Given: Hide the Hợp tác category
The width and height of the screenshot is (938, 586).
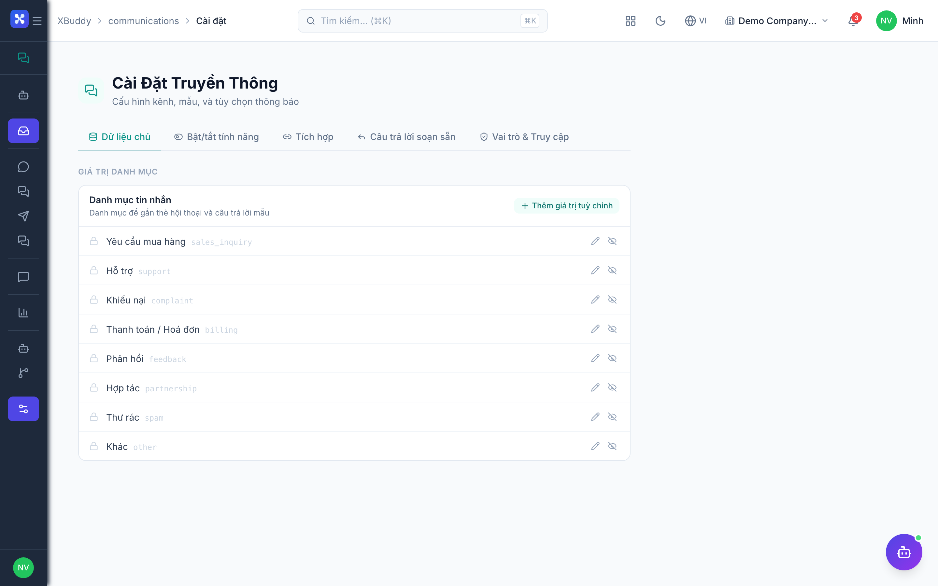Looking at the screenshot, I should pyautogui.click(x=612, y=387).
